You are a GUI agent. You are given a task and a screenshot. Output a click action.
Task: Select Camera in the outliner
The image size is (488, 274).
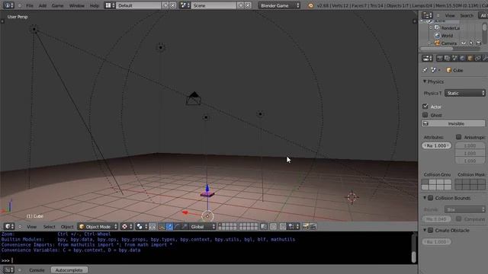pos(449,43)
